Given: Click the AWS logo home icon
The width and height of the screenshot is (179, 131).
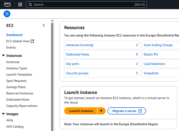Looking at the screenshot, I should (x=7, y=4).
